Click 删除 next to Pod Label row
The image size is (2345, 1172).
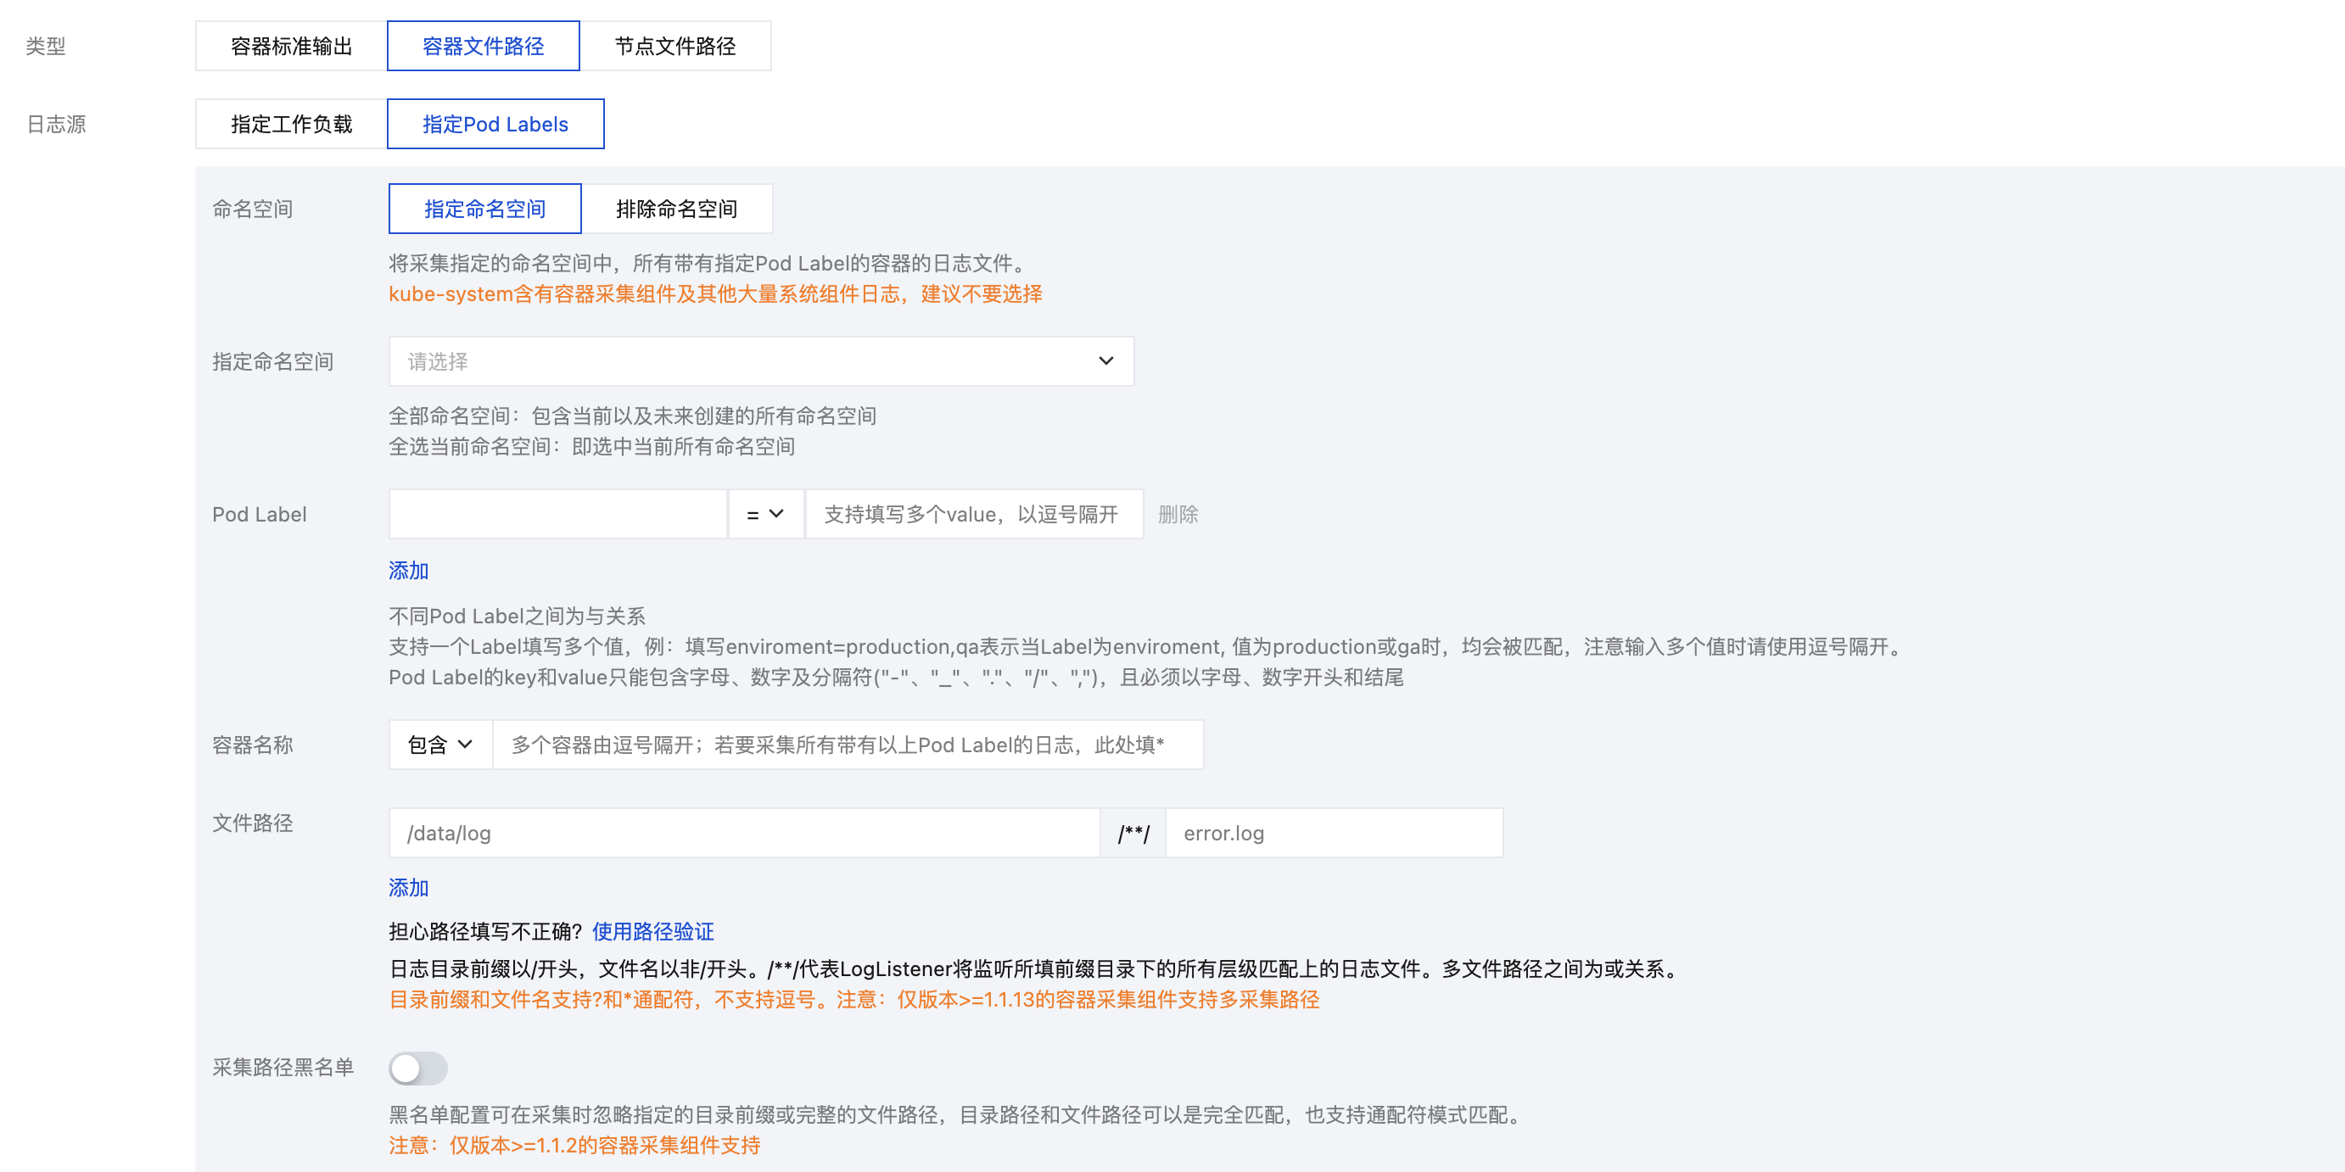tap(1177, 515)
